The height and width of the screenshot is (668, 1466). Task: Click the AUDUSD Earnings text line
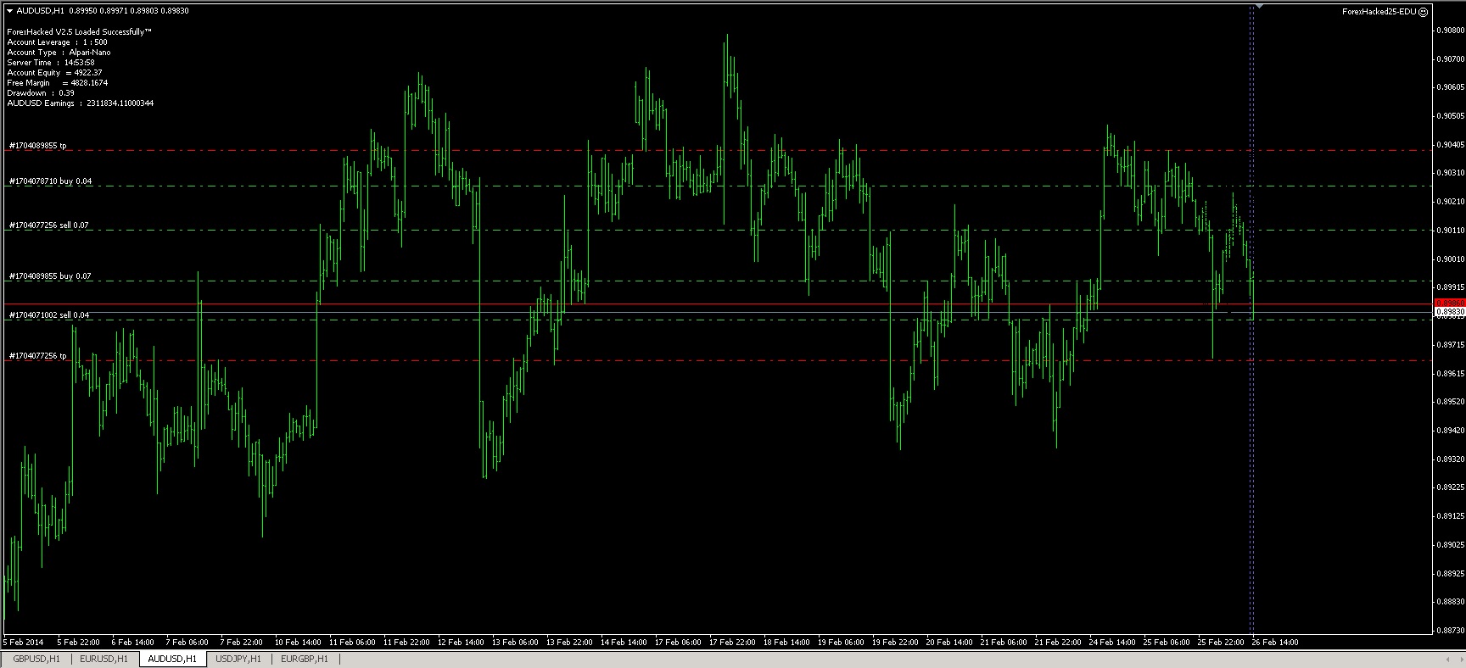[x=80, y=103]
